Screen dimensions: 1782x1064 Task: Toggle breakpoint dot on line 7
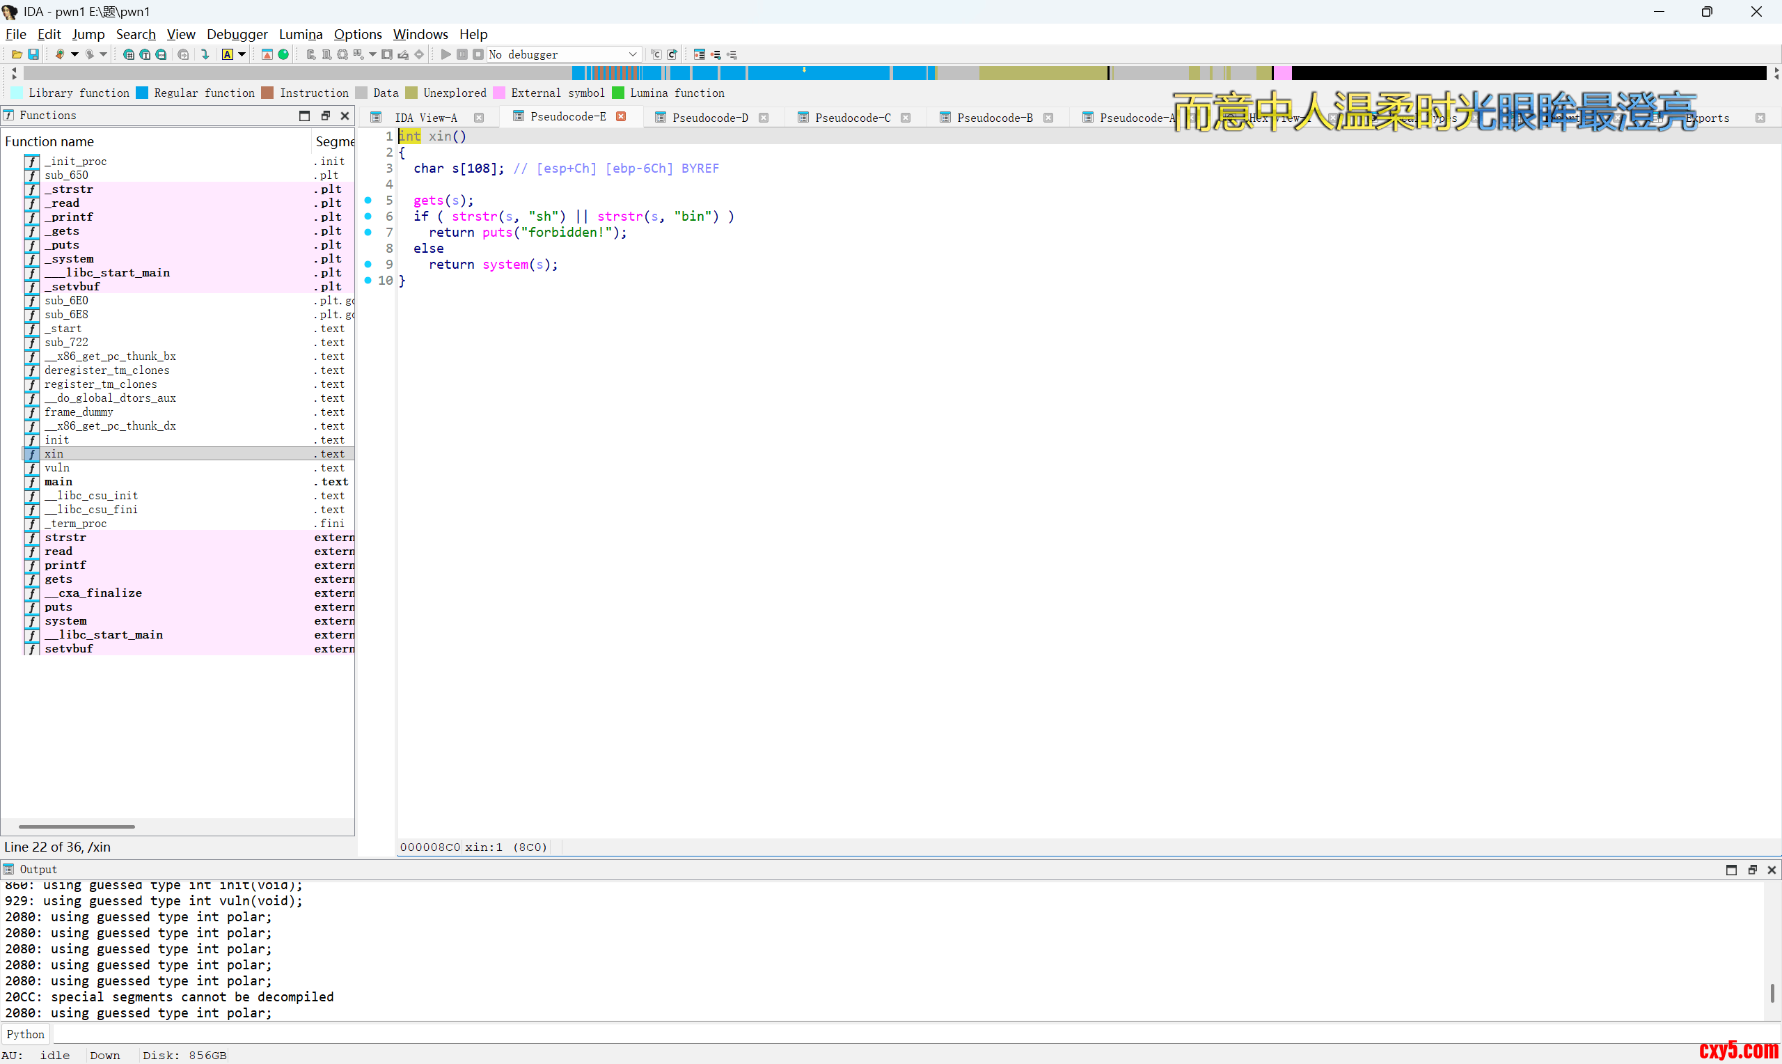click(368, 233)
